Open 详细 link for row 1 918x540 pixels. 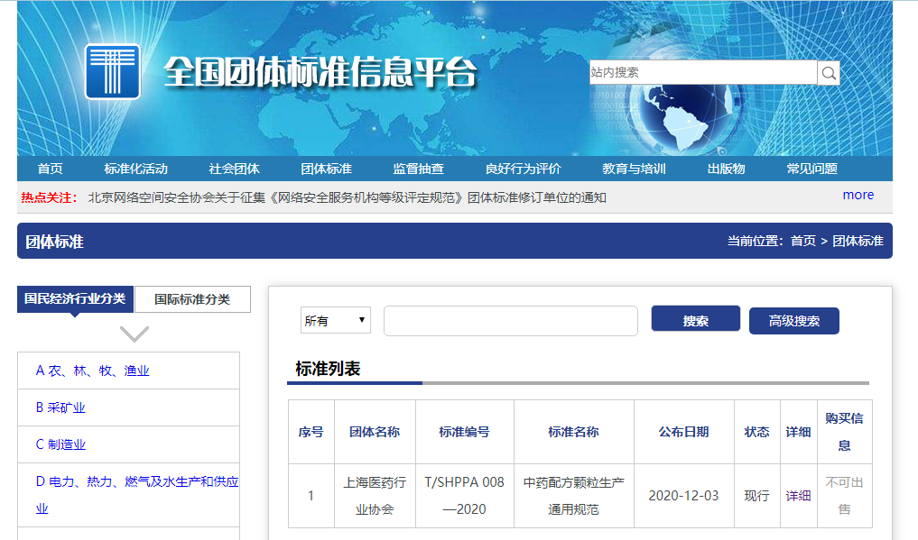coord(798,496)
